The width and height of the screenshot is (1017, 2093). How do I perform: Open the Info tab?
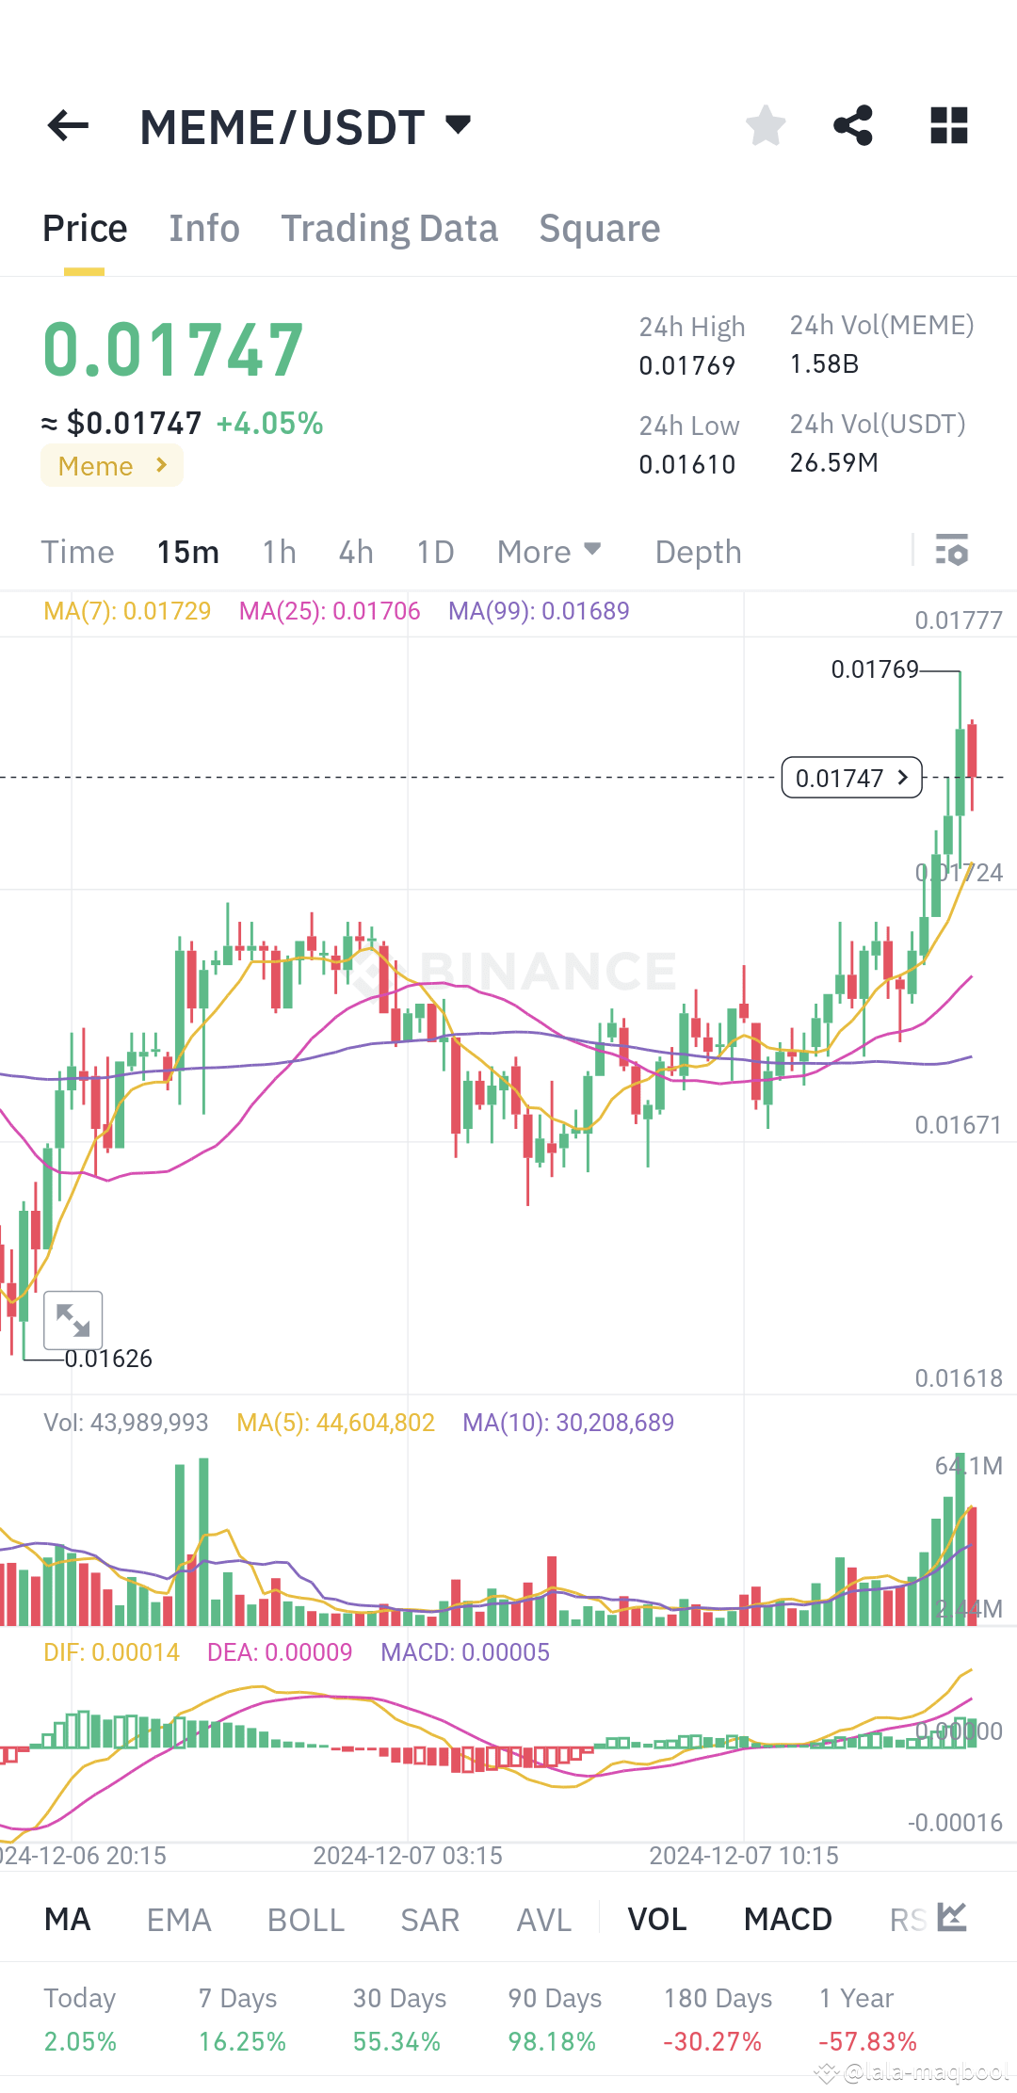click(x=203, y=228)
